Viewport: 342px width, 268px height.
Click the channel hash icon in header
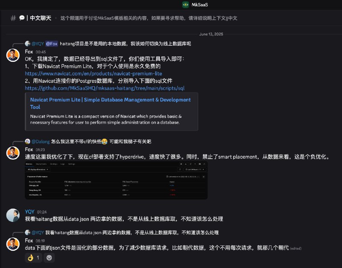coord(13,18)
